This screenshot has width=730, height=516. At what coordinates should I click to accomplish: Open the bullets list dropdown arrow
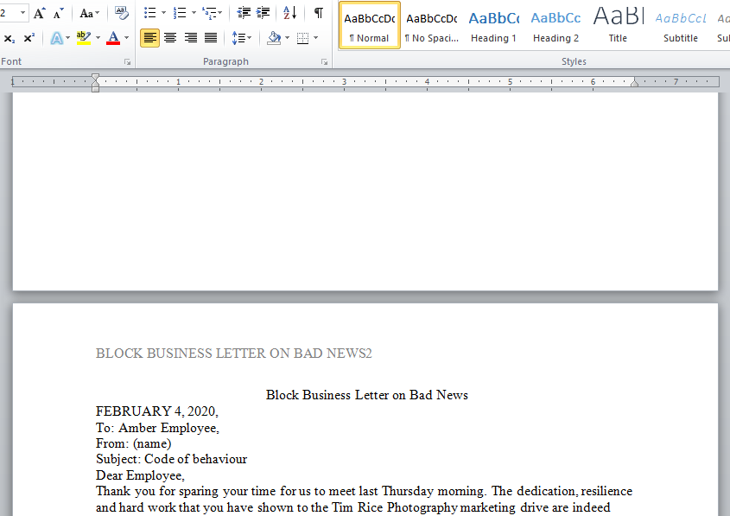pyautogui.click(x=163, y=13)
